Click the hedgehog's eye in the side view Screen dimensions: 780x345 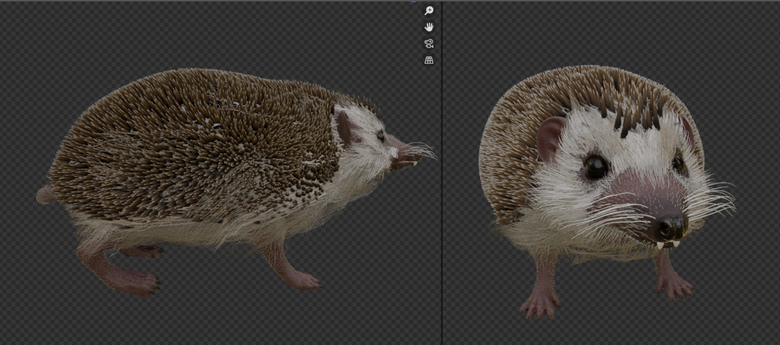(x=381, y=136)
